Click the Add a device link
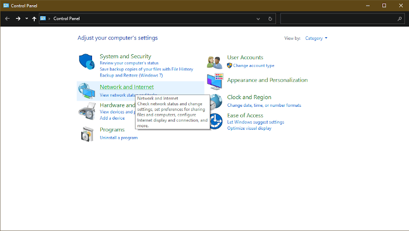This screenshot has height=231, width=409. (x=112, y=118)
